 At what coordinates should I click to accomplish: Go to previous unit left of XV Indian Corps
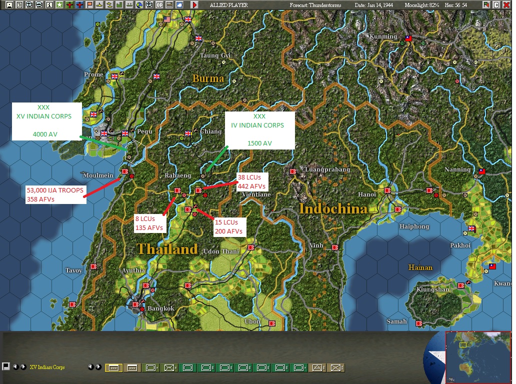[15, 366]
